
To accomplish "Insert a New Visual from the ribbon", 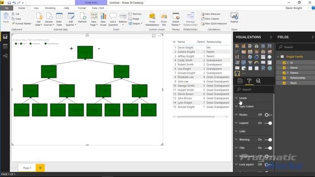I will [103, 19].
